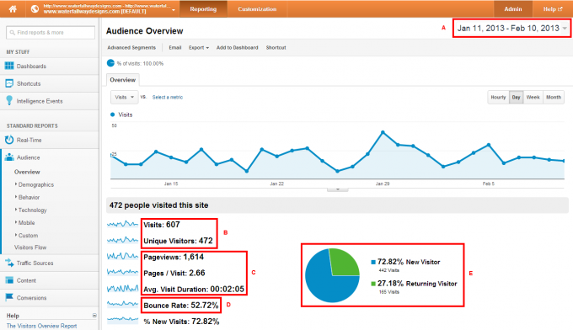Image resolution: width=573 pixels, height=330 pixels.
Task: Select the Week graph granularity
Action: (x=533, y=97)
